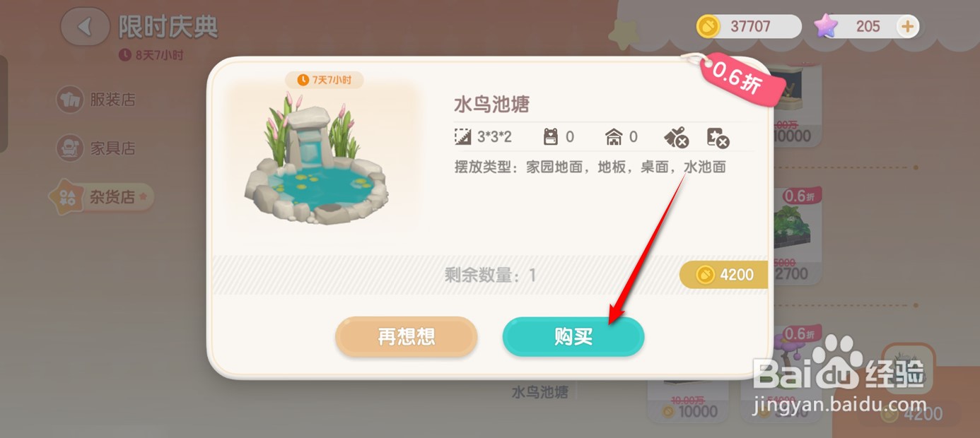The image size is (980, 438).
Task: Select the 杂货店 shop tab
Action: 100,197
